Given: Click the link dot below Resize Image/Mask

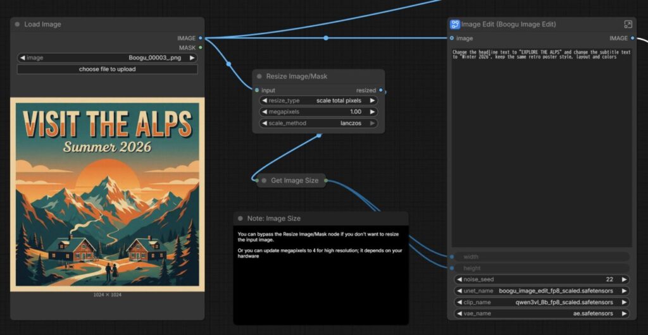Looking at the screenshot, I should coord(319,135).
